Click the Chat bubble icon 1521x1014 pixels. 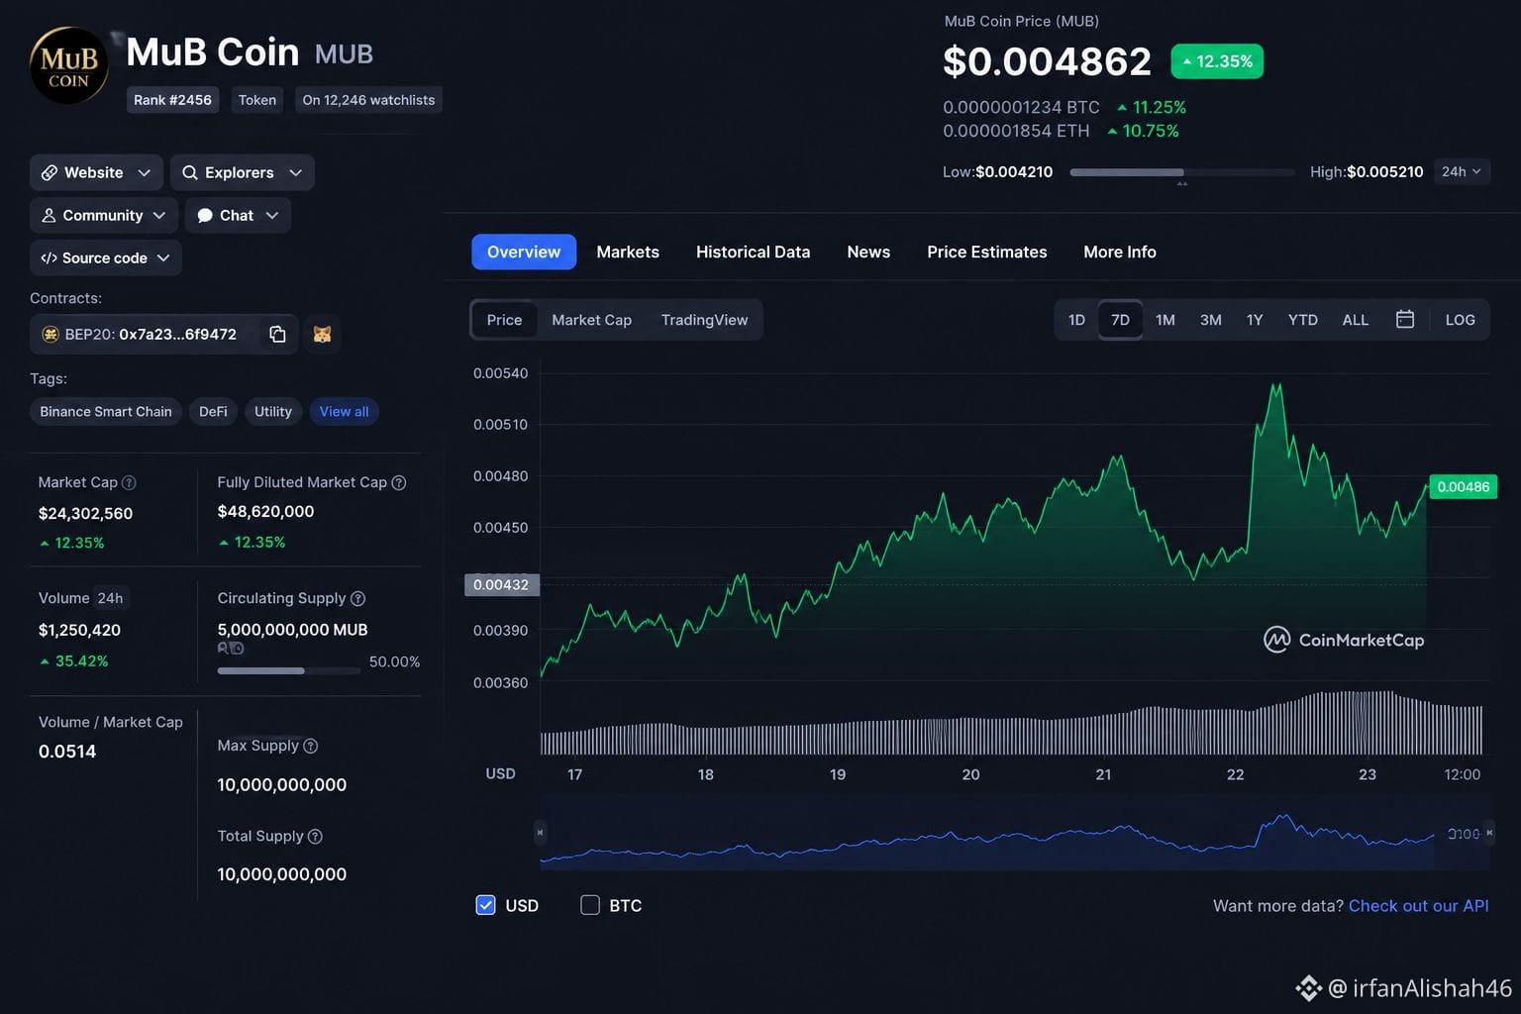(x=205, y=215)
